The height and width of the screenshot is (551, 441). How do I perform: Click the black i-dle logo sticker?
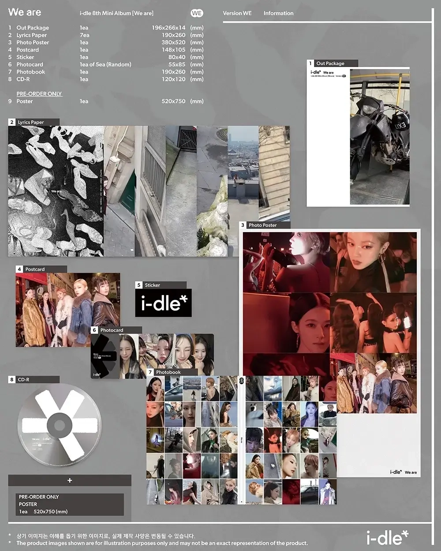[164, 303]
